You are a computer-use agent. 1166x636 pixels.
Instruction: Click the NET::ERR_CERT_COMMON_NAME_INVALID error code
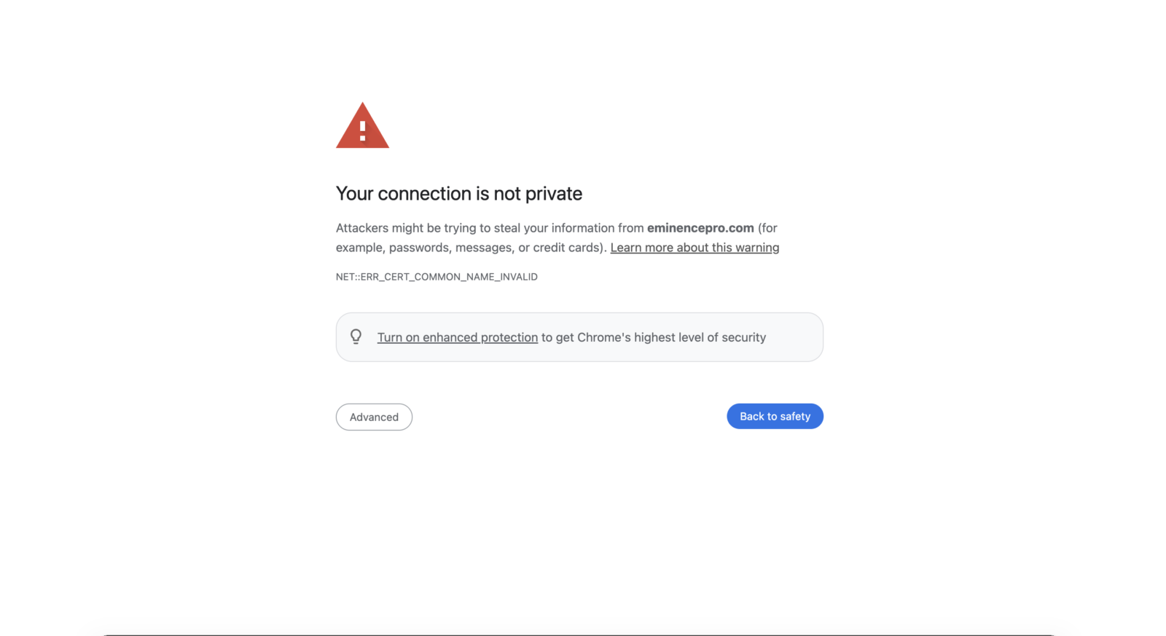pyautogui.click(x=437, y=277)
